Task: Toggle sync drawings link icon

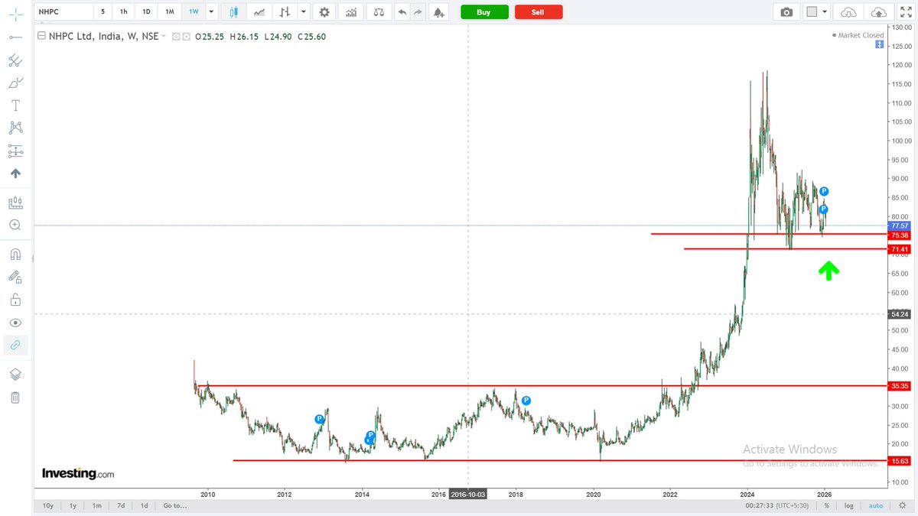Action: (15, 346)
